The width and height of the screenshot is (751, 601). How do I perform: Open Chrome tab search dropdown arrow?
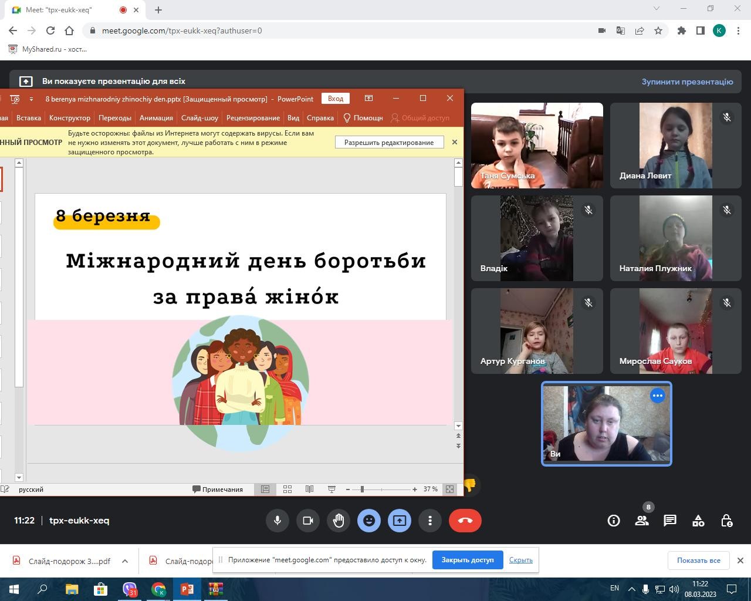click(657, 9)
